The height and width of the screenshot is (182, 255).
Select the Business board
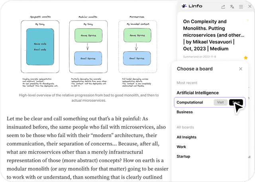pos(185,112)
